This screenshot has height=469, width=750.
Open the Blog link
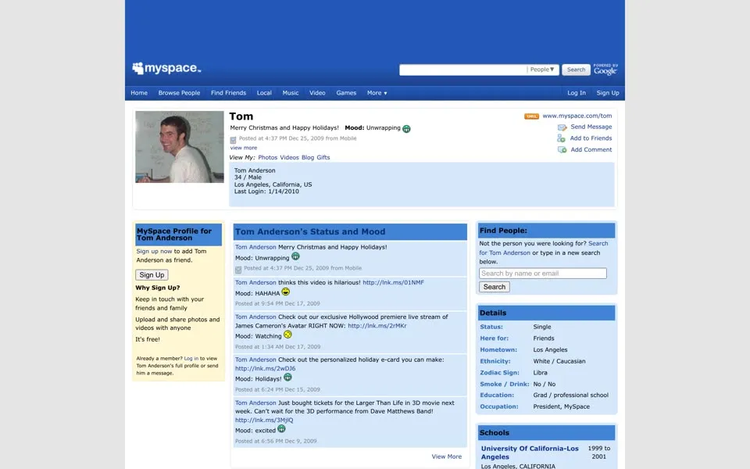[x=308, y=157]
